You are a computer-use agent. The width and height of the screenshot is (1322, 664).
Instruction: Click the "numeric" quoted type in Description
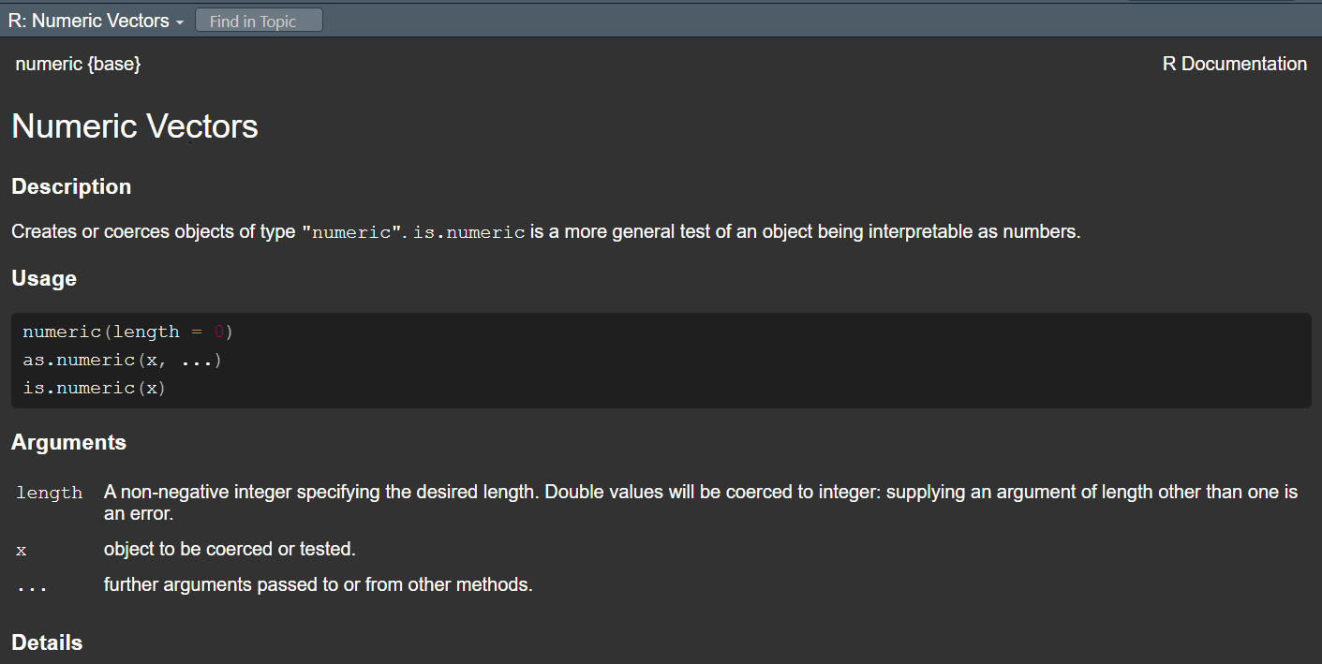click(351, 232)
